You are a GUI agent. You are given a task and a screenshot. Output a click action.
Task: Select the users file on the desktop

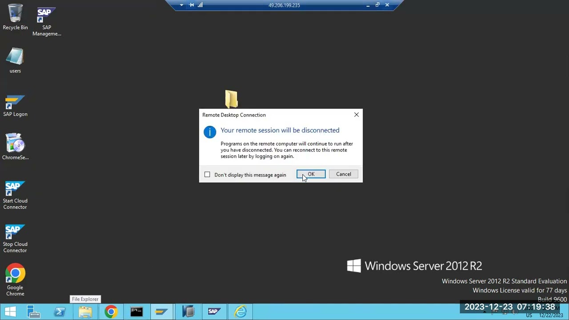15,60
